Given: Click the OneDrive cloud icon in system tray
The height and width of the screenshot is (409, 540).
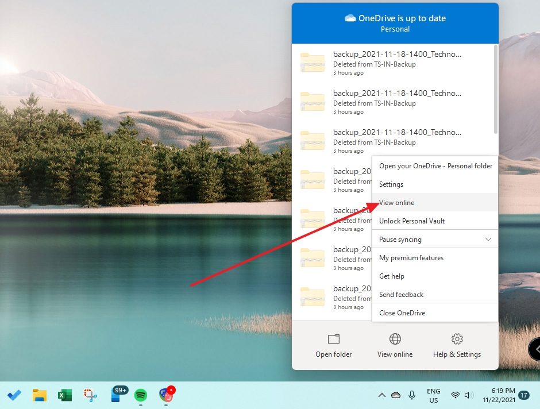Looking at the screenshot, I should tap(396, 395).
